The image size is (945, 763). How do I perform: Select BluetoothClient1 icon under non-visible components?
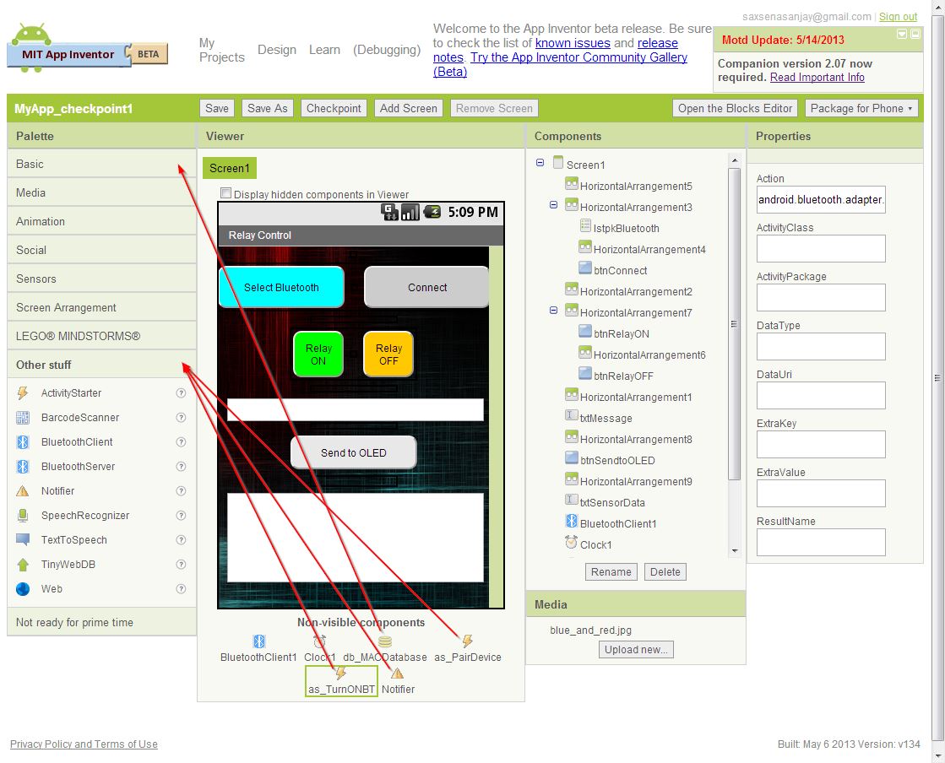pyautogui.click(x=259, y=641)
